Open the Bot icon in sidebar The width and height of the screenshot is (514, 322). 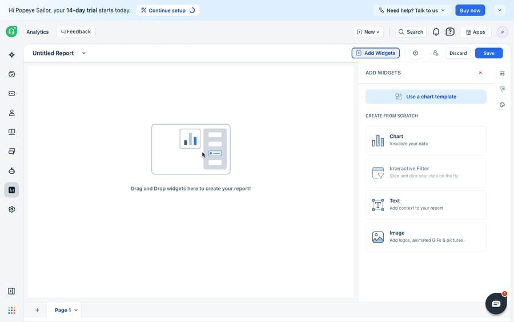coord(12,170)
